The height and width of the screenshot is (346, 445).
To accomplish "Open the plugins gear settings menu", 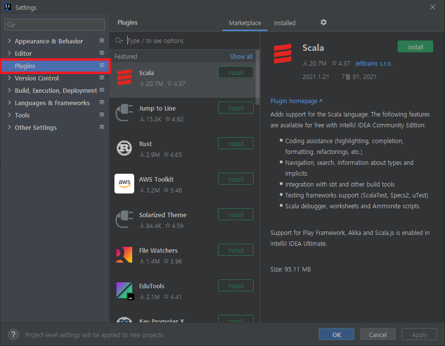I will [x=324, y=22].
